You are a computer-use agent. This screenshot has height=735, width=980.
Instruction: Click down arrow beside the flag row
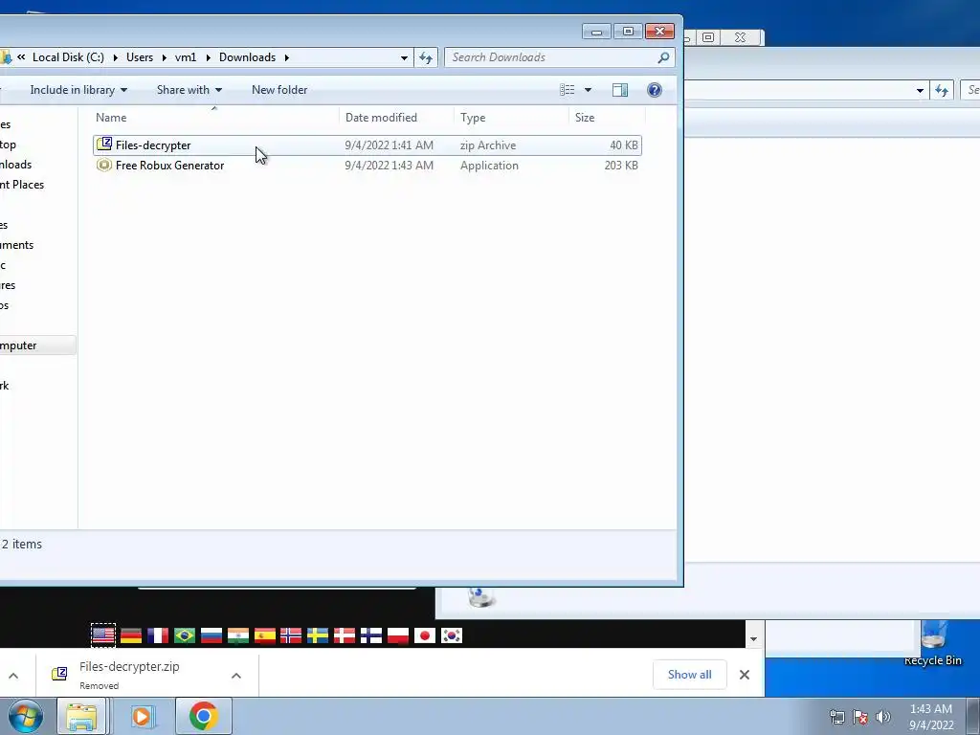coord(753,638)
